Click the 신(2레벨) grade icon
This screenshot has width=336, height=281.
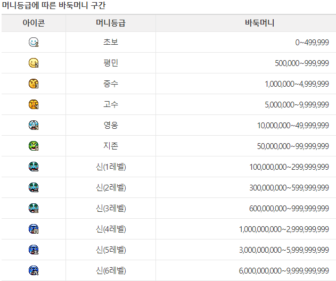[x=34, y=188]
